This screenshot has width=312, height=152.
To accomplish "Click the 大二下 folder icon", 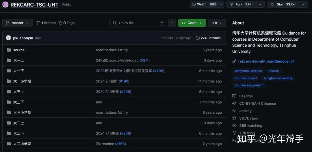I will click(x=9, y=133).
